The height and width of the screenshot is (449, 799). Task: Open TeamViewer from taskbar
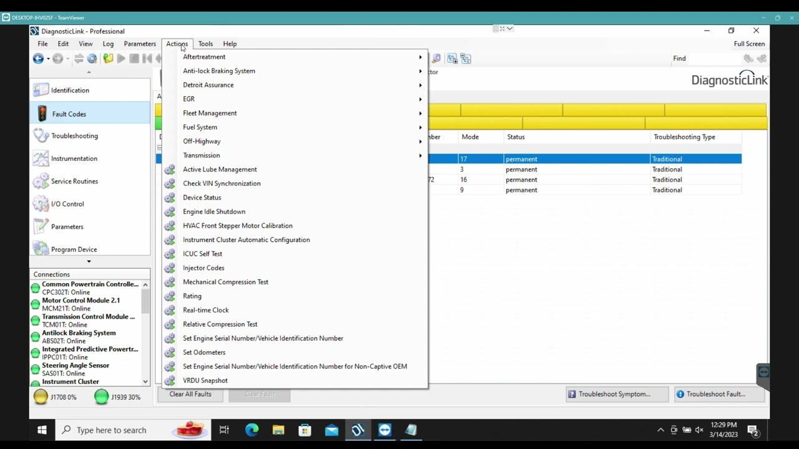click(385, 430)
